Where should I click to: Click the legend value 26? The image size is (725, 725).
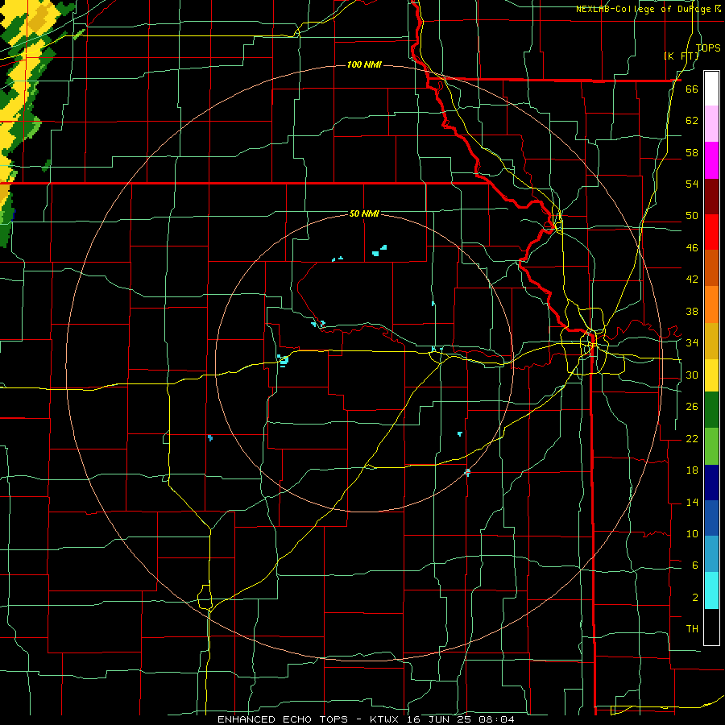(692, 407)
